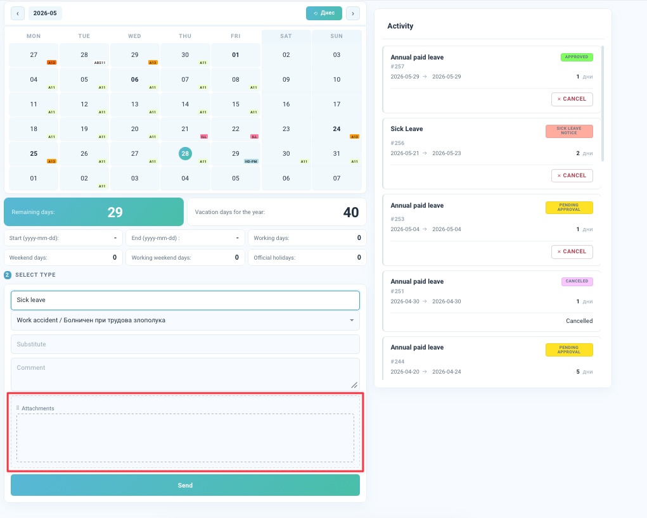
Task: Select May 29 with HD-PM marker
Action: click(236, 153)
